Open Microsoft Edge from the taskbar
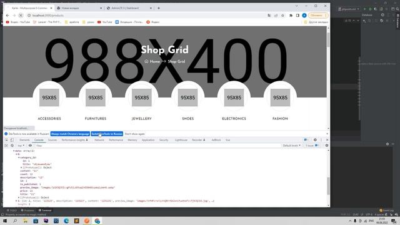The height and width of the screenshot is (225, 400). [66, 221]
